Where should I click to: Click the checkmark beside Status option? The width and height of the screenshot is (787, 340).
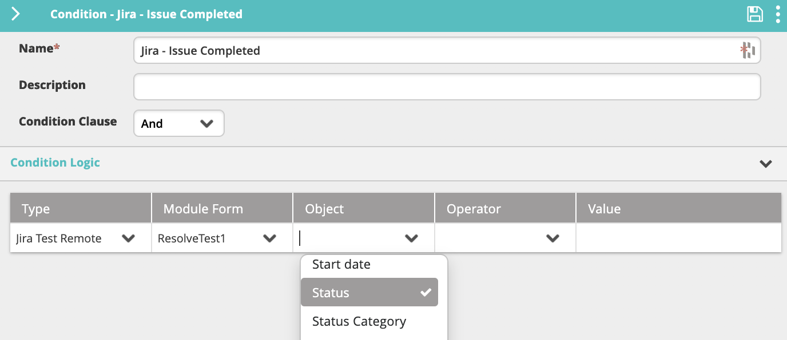click(x=426, y=293)
